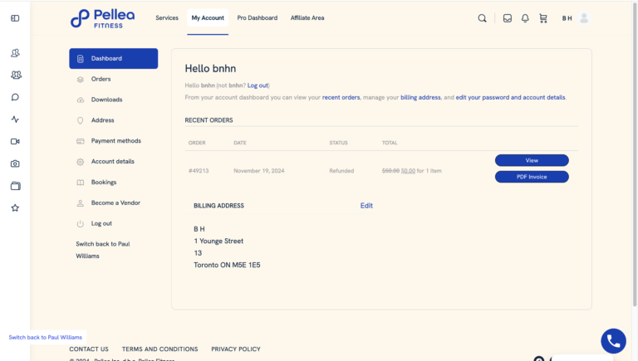This screenshot has height=361, width=638.
Task: Open the single user profile sidebar icon
Action: pos(15,53)
